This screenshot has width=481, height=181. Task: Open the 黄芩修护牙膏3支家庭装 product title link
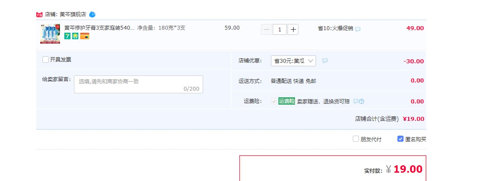(x=99, y=28)
